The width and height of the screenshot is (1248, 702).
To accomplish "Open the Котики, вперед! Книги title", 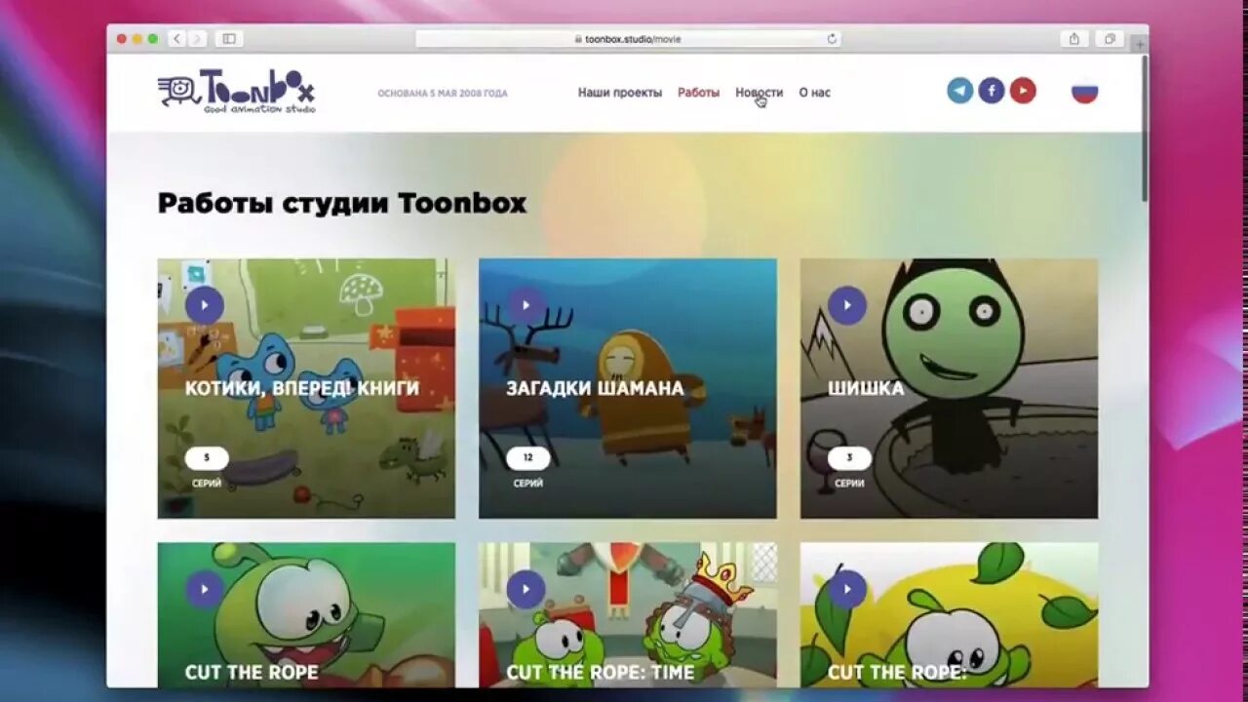I will pos(302,388).
